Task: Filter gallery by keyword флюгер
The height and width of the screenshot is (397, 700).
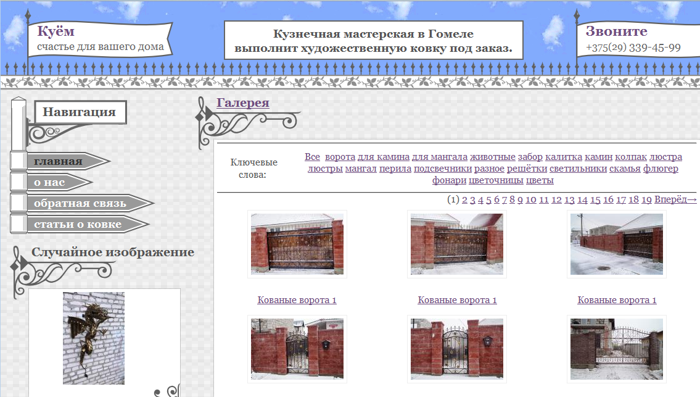Action: coord(661,169)
